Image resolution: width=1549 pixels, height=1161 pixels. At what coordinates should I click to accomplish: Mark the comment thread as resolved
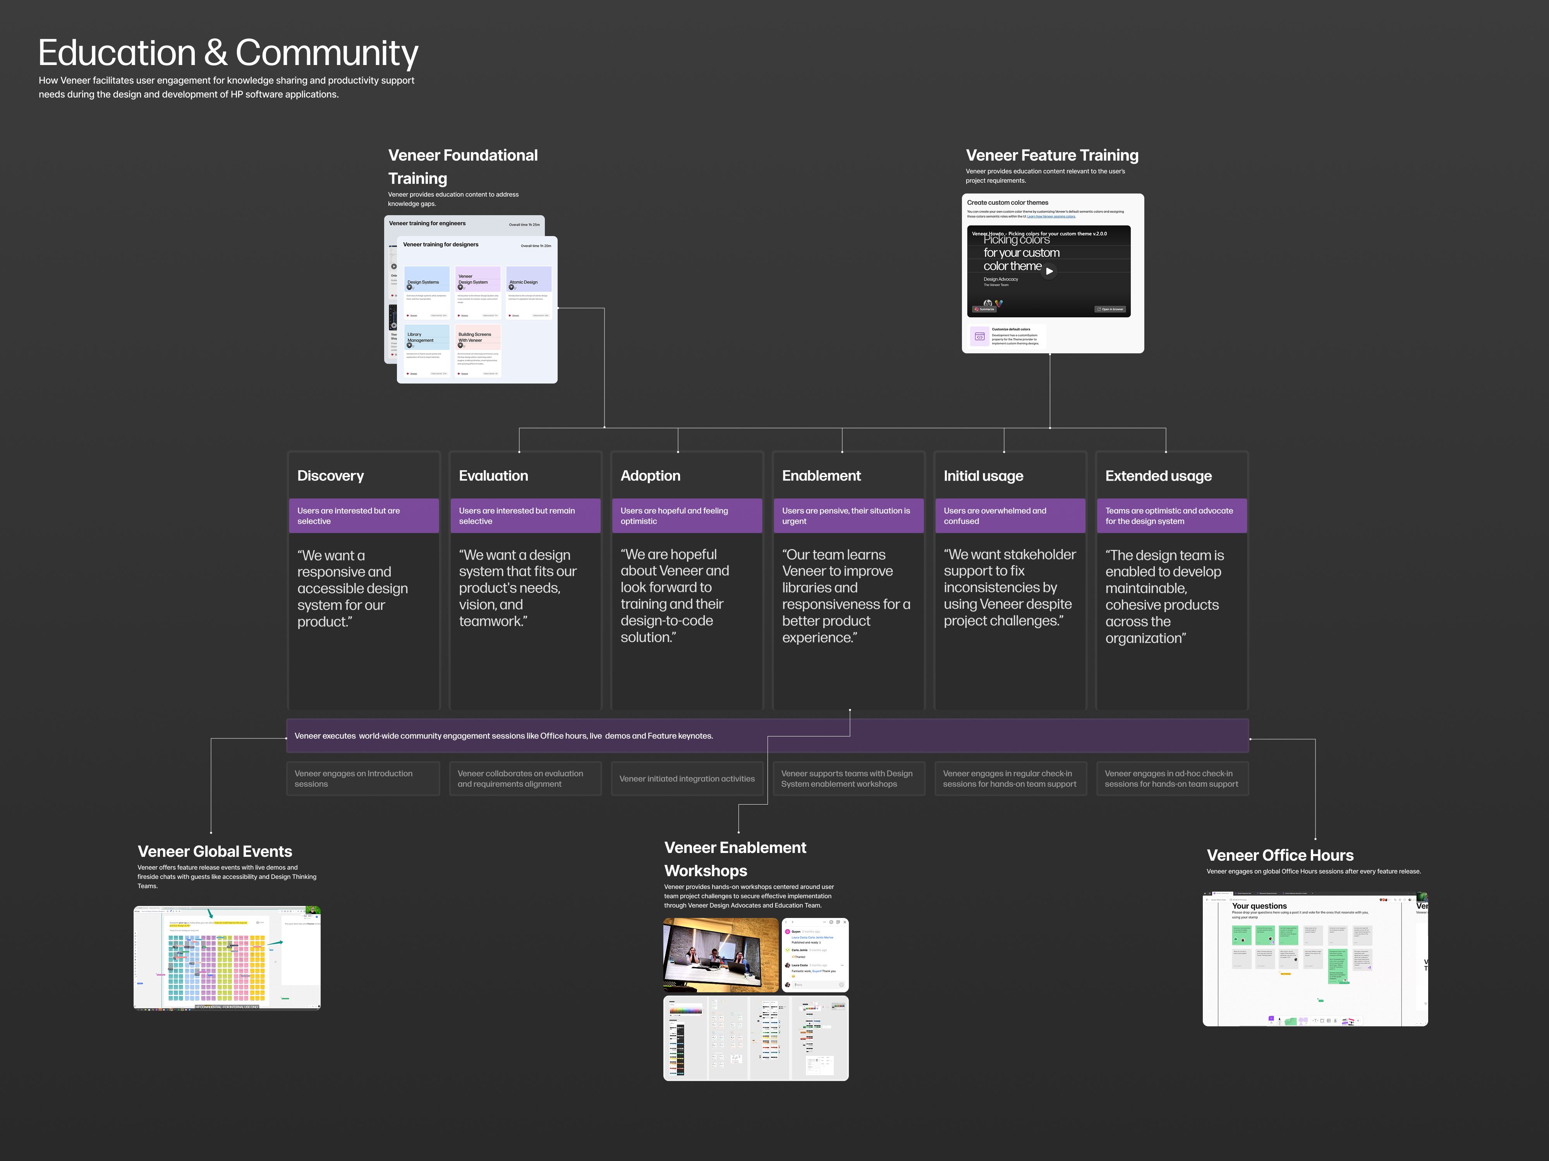point(832,922)
